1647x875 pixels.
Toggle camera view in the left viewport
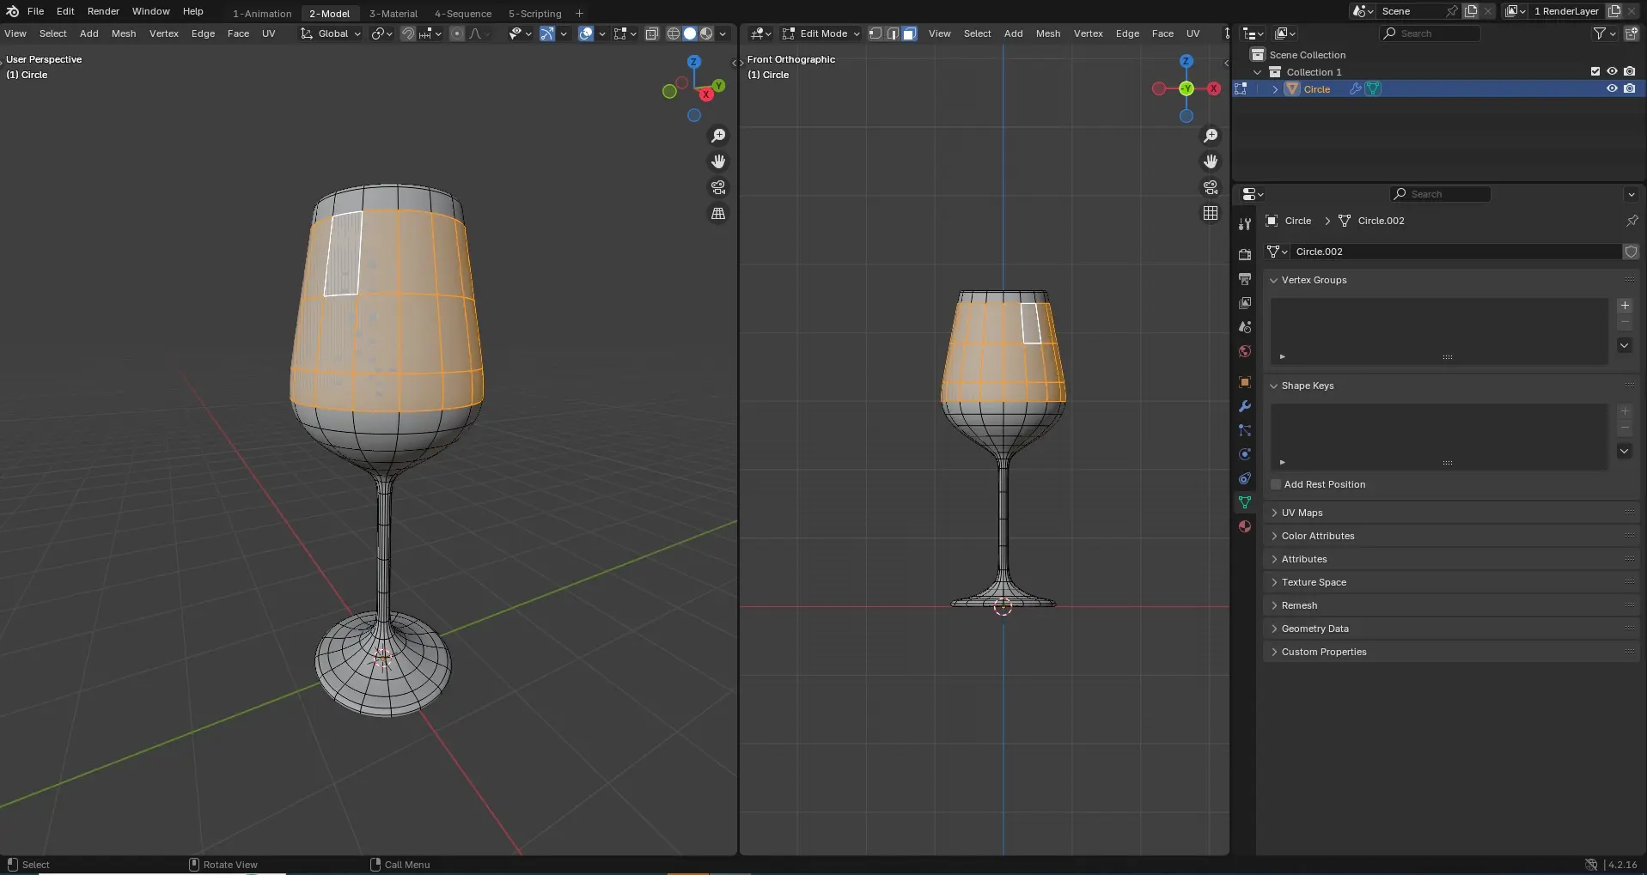pyautogui.click(x=718, y=187)
